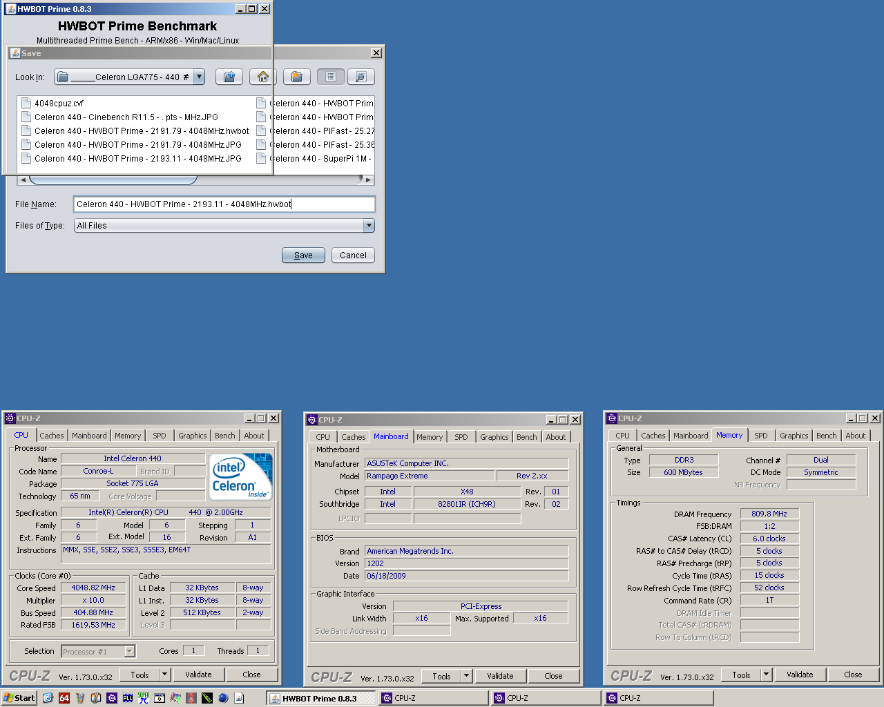Click Close in the Mainboard CPU-Z window
This screenshot has height=707, width=884.
click(x=553, y=676)
